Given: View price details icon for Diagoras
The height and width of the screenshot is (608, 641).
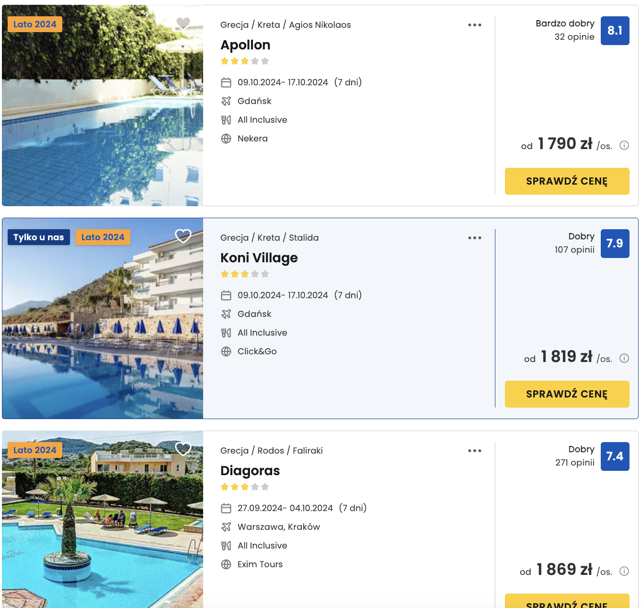Looking at the screenshot, I should pos(624,571).
